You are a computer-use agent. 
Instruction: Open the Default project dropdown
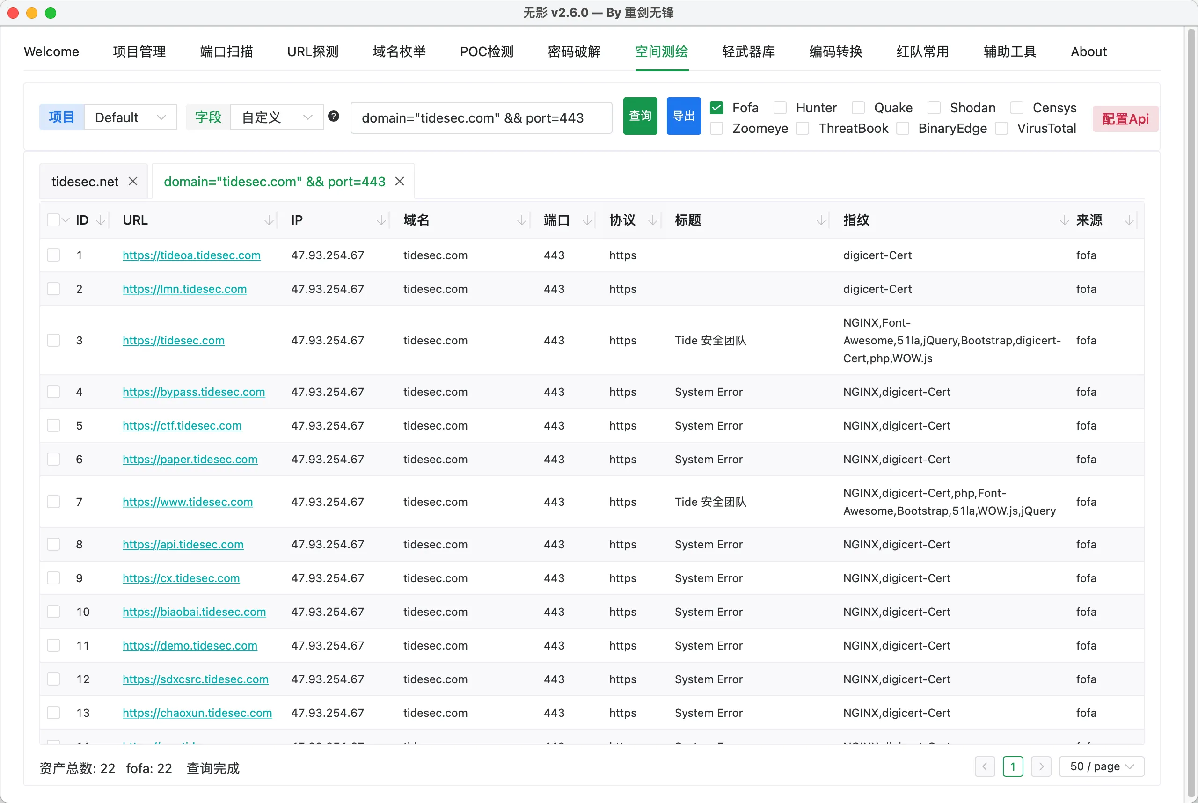click(130, 117)
